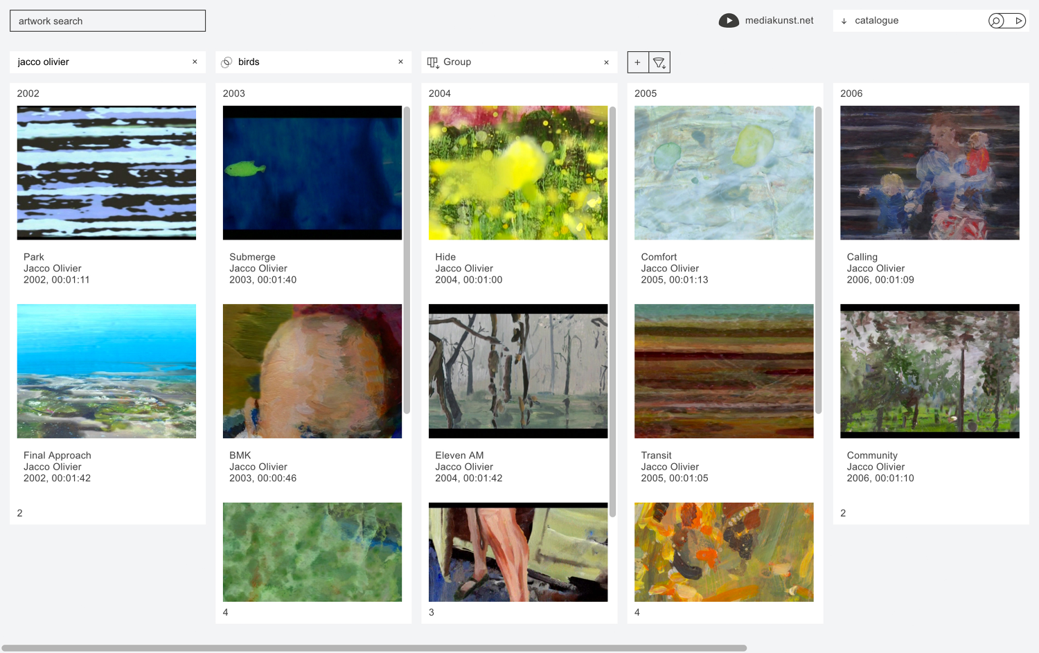
Task: Open the Transit artwork thumbnail
Action: pos(724,371)
